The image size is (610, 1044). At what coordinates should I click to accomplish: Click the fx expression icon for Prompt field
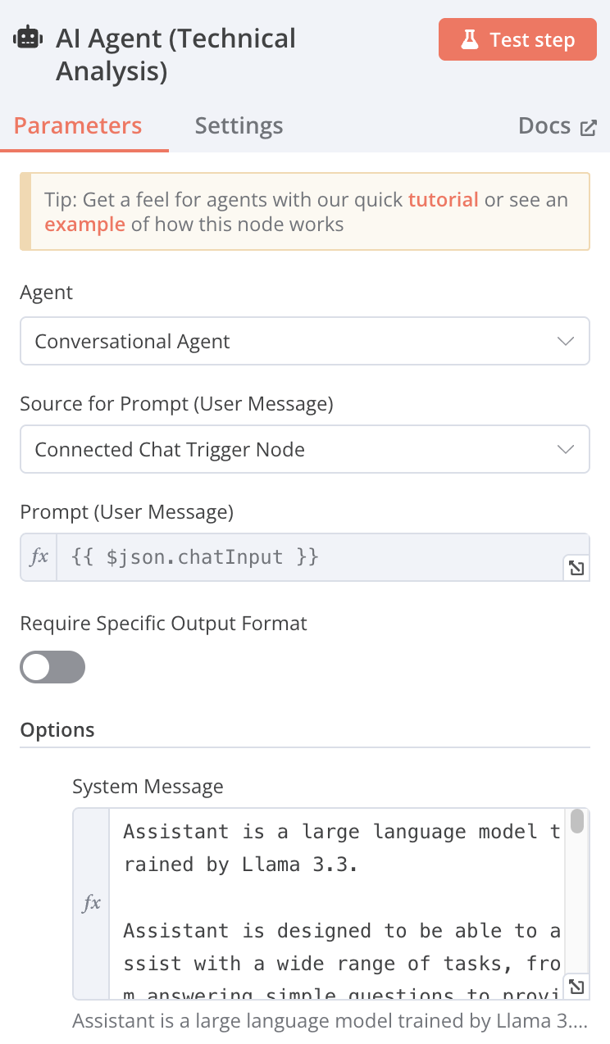click(x=39, y=557)
